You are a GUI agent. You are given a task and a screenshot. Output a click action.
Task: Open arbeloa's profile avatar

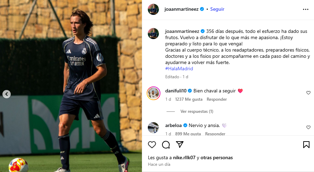coord(153,127)
